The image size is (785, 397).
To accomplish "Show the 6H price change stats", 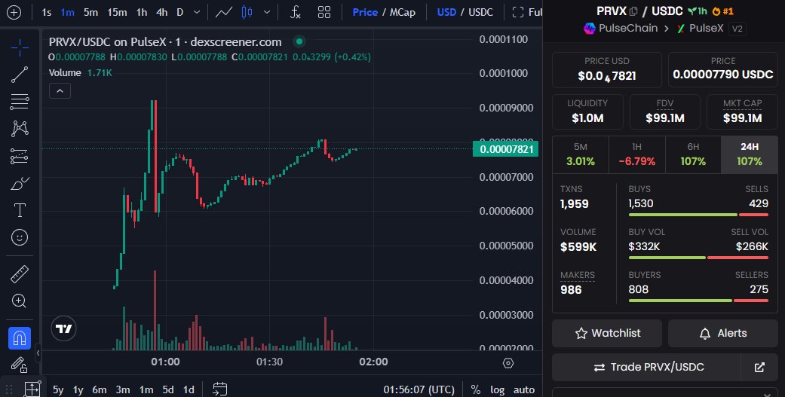I will (x=693, y=154).
